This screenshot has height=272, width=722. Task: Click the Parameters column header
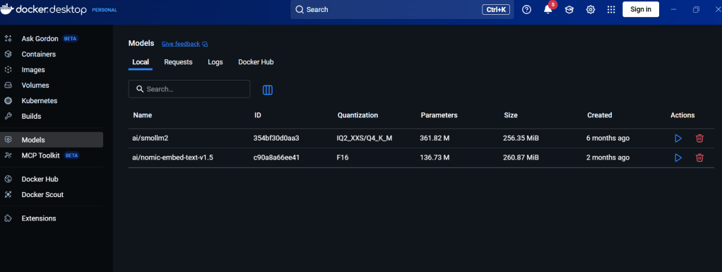click(439, 116)
